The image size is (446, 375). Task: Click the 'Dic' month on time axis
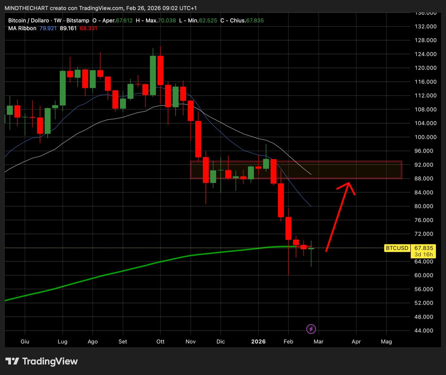tap(220, 342)
